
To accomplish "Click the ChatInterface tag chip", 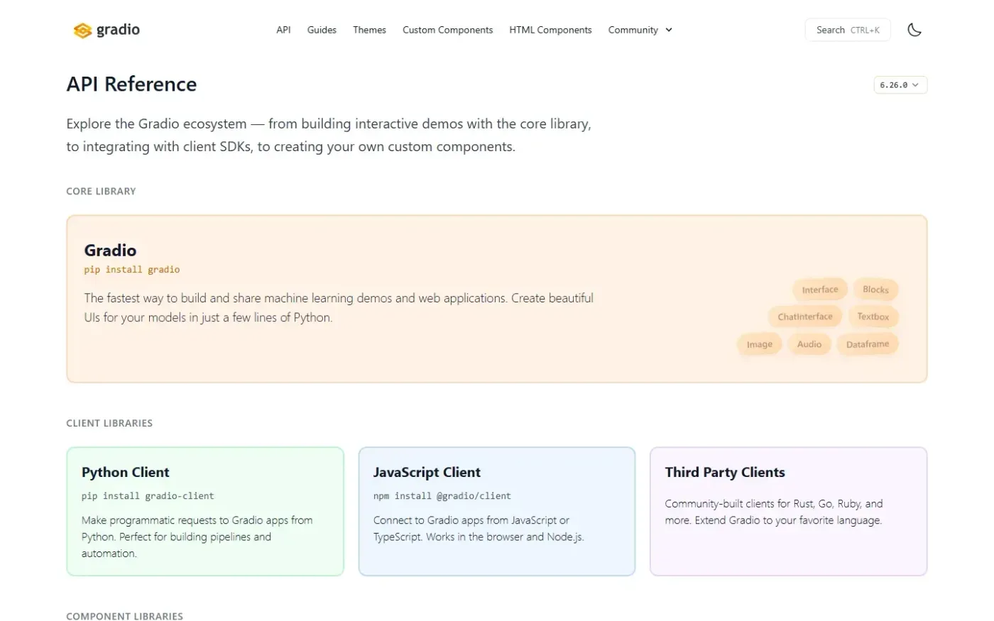I will [x=805, y=317].
